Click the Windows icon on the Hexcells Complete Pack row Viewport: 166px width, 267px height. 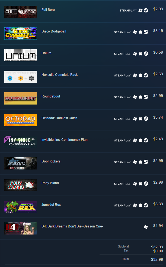click(135, 75)
